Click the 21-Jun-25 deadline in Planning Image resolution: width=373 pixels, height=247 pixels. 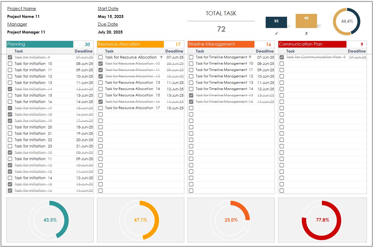click(85, 146)
